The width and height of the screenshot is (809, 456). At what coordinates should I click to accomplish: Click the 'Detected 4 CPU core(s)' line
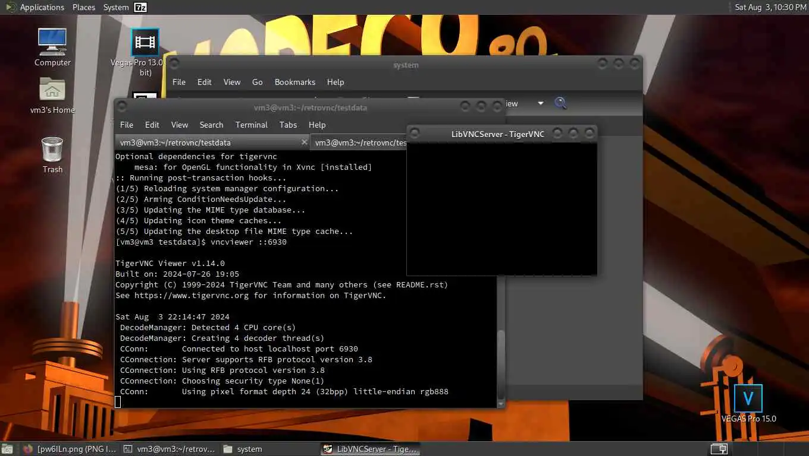coord(208,328)
